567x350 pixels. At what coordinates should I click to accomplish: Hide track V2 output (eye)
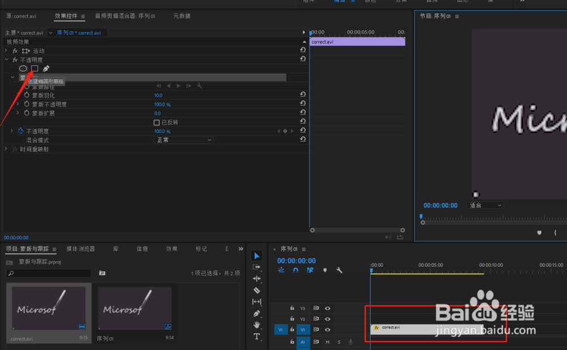pos(327,319)
